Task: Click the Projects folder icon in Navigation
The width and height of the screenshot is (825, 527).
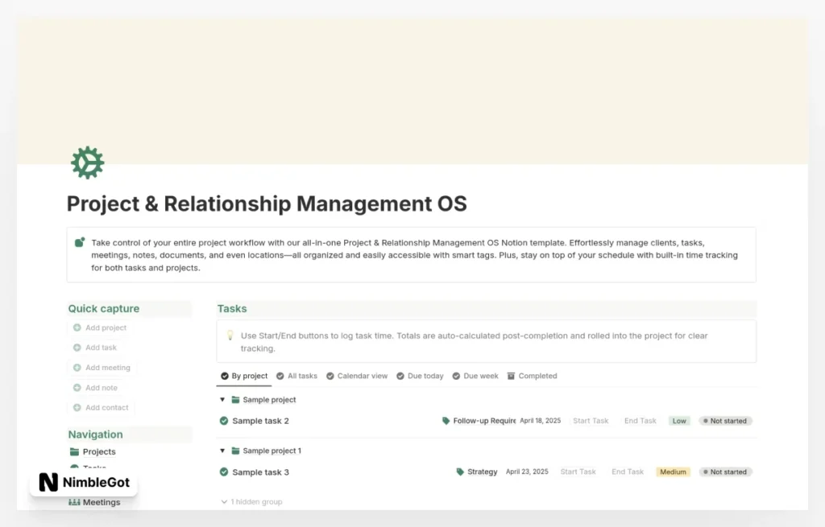Action: 75,451
